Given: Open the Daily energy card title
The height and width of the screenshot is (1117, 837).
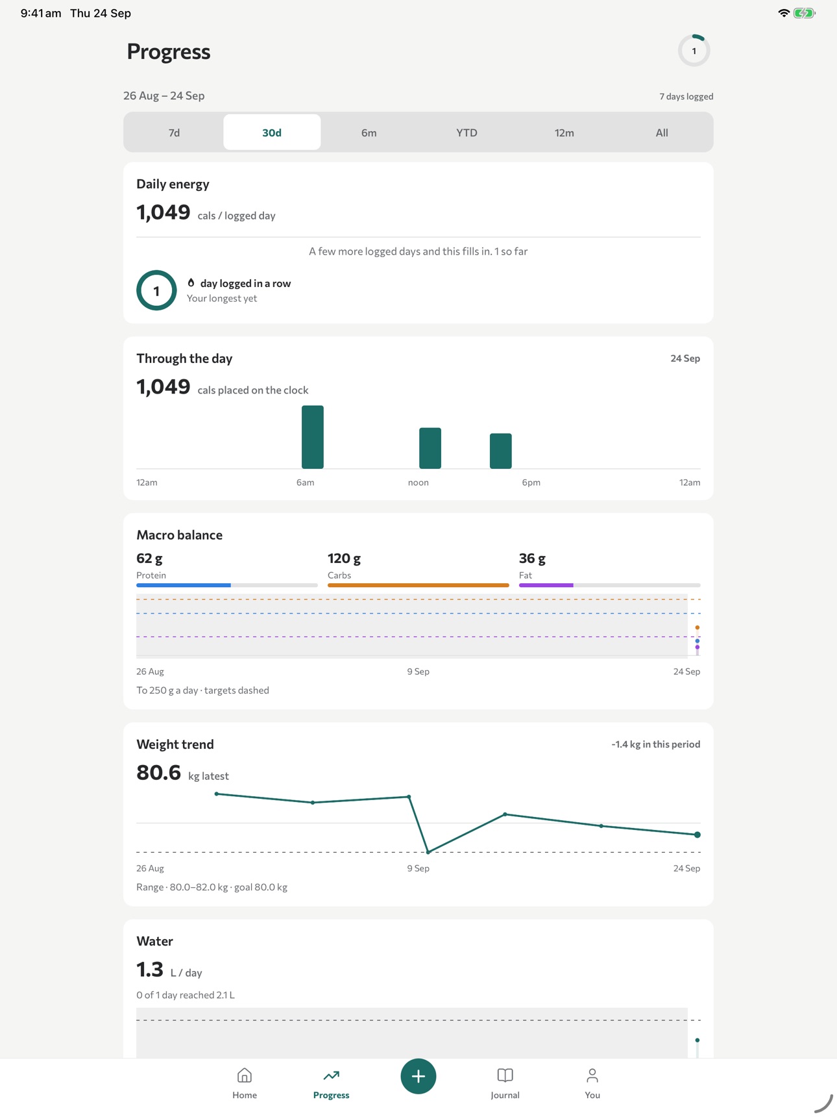Looking at the screenshot, I should point(173,184).
